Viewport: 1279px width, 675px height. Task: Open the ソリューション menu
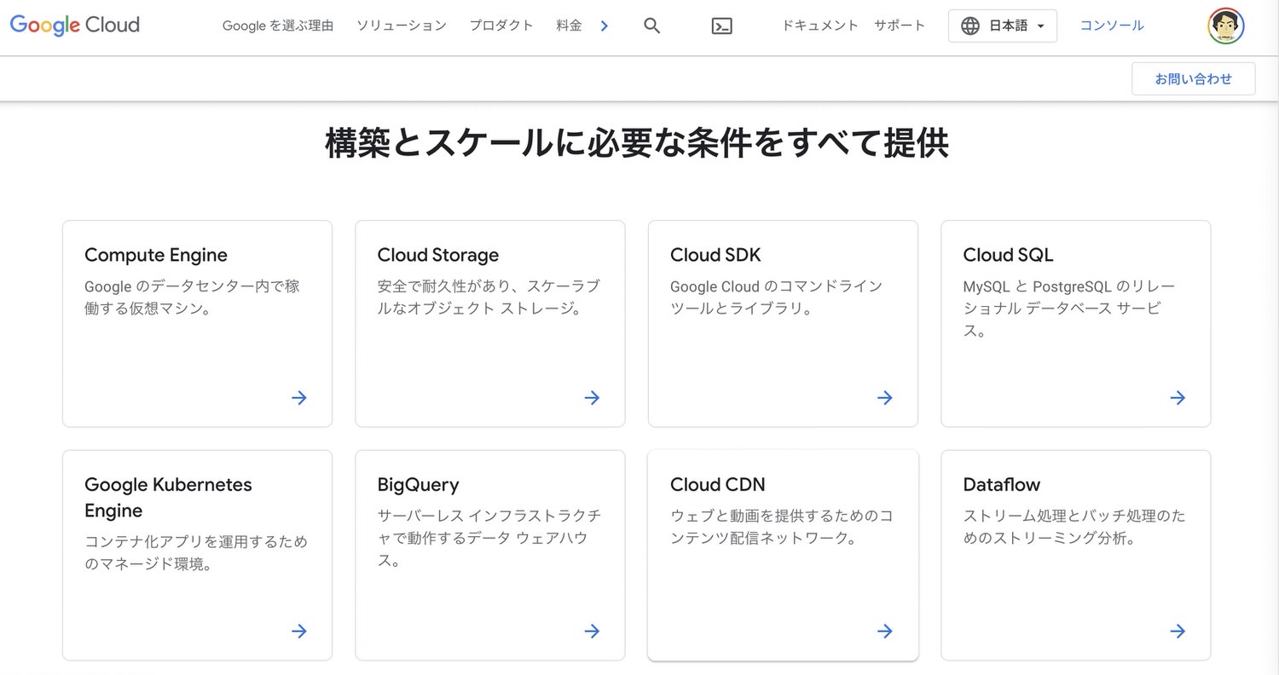402,26
